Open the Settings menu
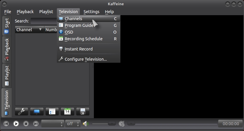This screenshot has height=131, width=244. tap(91, 12)
